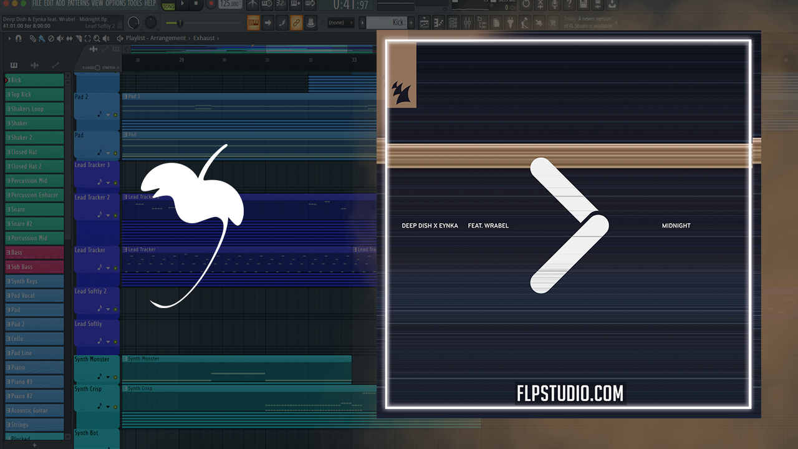Toggle the countdown before recording icon
Viewport: 798px width, 449px height.
tap(267, 4)
